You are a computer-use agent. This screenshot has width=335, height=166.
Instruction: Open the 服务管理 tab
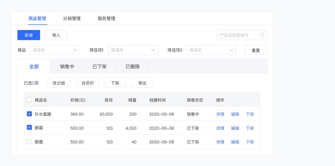106,19
